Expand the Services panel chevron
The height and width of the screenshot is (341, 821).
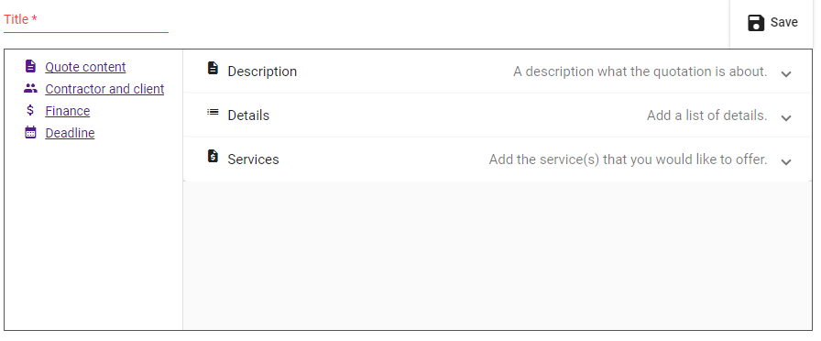785,162
